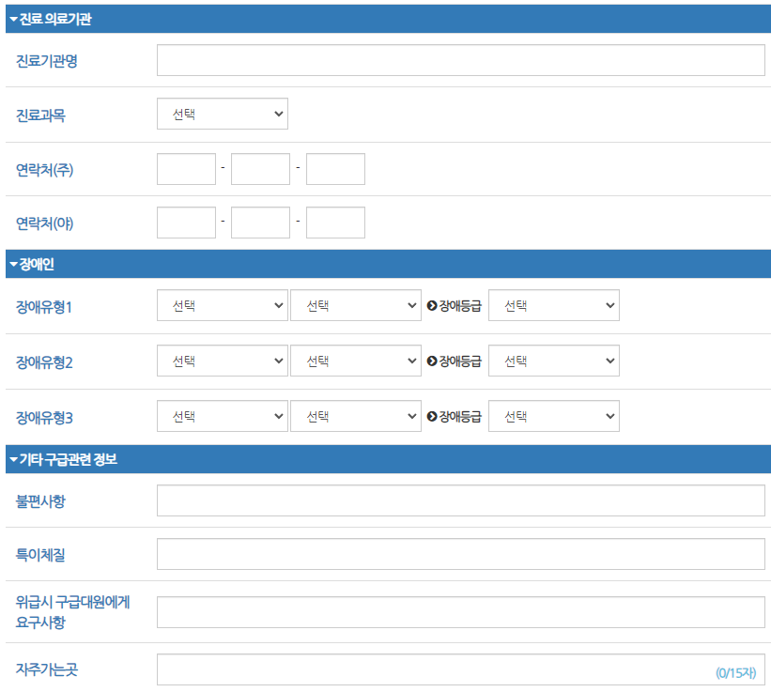The width and height of the screenshot is (771, 692).
Task: Collapse the 진료 의료기관 section header
Action: tap(388, 19)
